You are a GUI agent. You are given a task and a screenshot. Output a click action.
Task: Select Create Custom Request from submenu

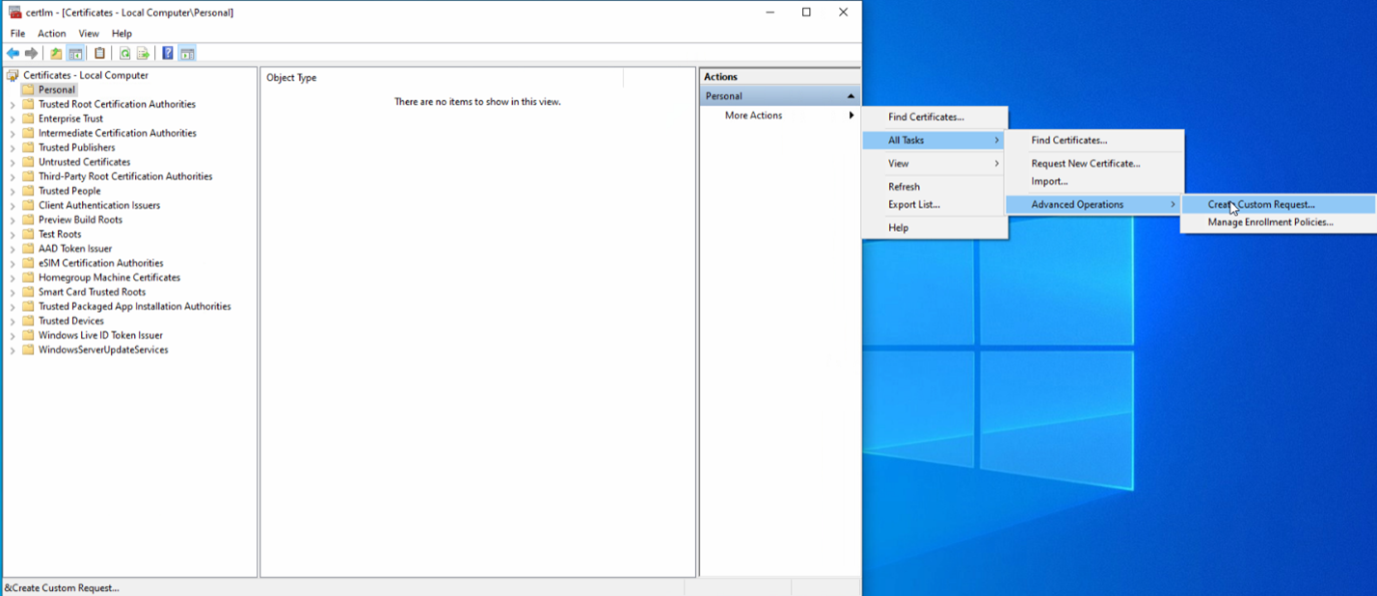coord(1259,204)
